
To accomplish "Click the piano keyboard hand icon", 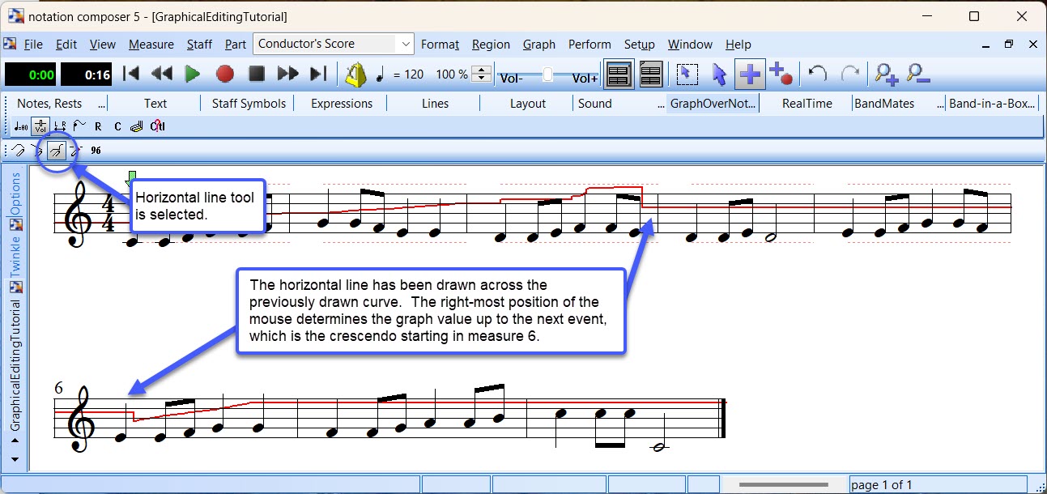I will 136,126.
